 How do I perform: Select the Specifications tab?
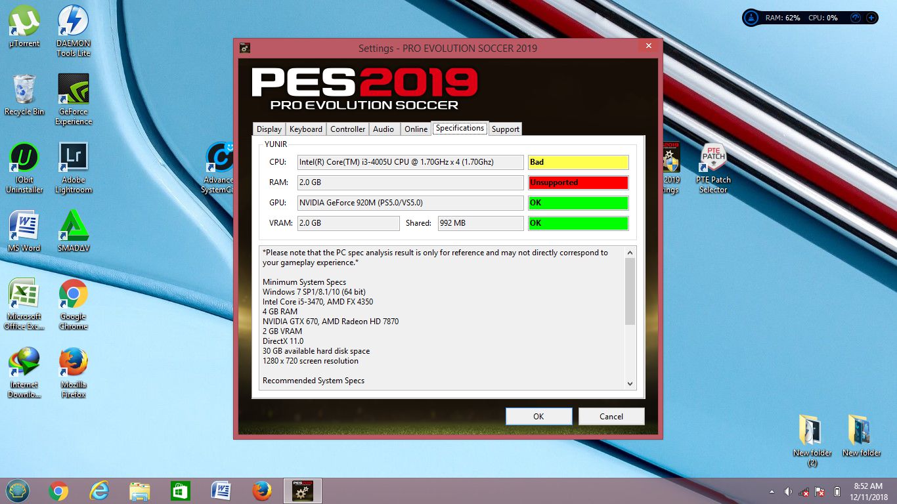(460, 128)
